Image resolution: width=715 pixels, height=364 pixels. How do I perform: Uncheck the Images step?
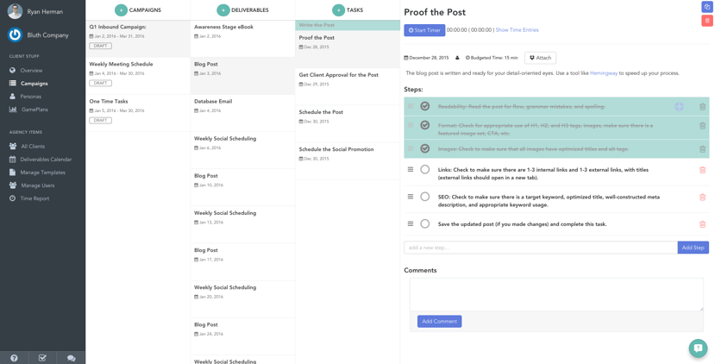[425, 148]
